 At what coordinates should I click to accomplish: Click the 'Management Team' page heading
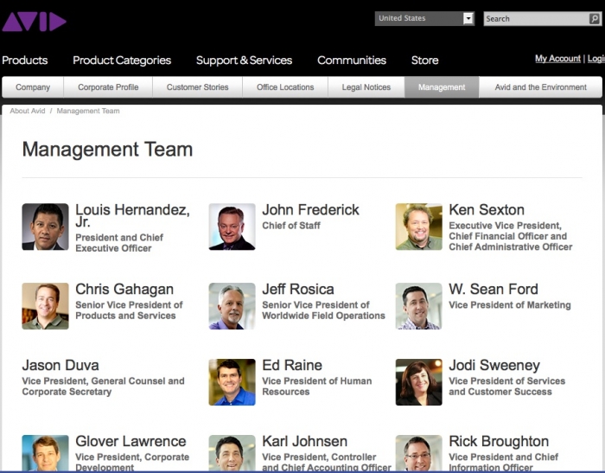point(107,149)
